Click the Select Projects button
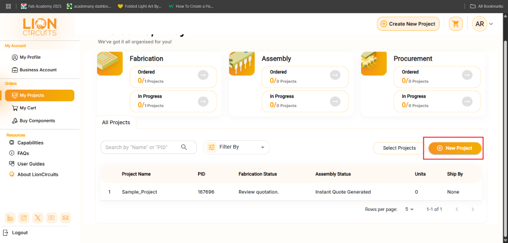The width and height of the screenshot is (508, 243). coord(399,148)
